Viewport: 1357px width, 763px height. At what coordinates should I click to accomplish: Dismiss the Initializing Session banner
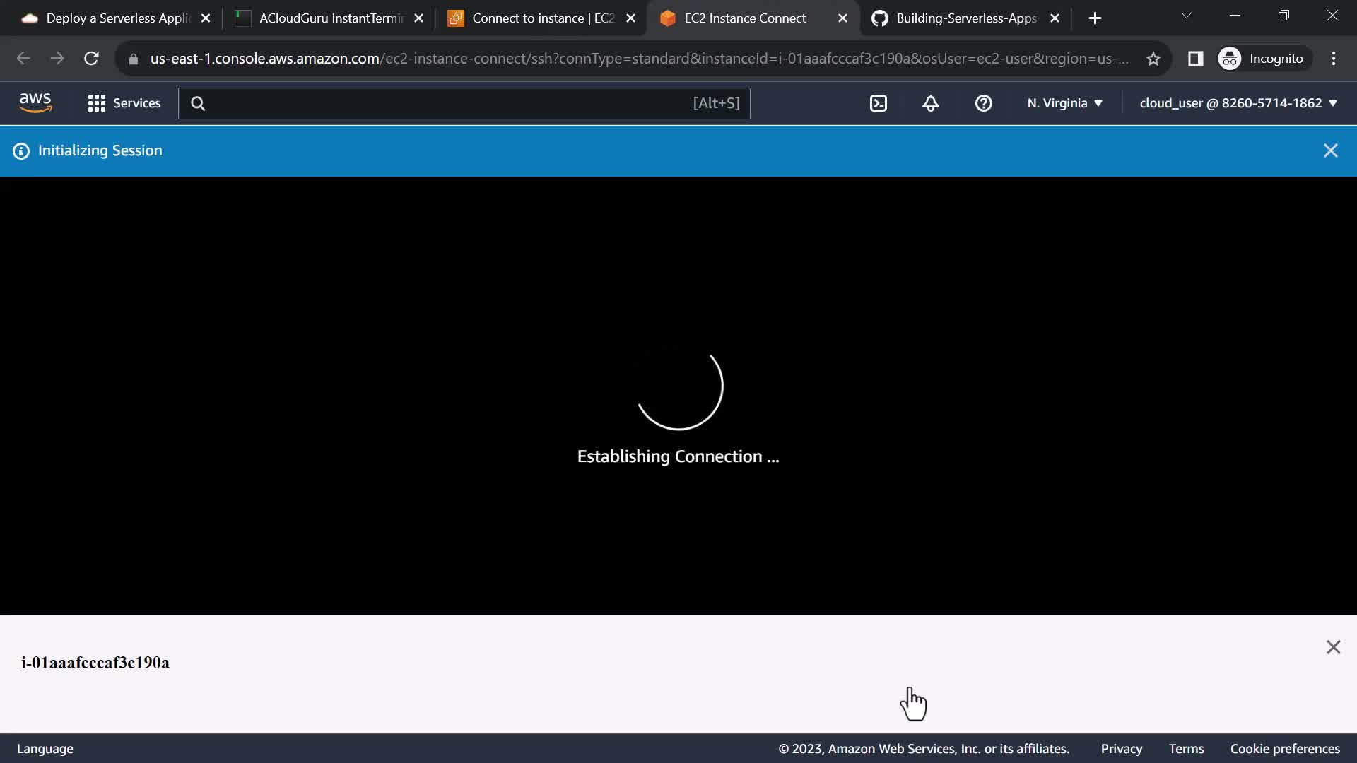click(1330, 150)
